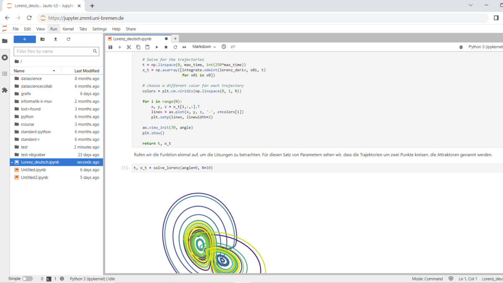Click the clock icon in notebook toolbar
The image size is (503, 283).
224,47
